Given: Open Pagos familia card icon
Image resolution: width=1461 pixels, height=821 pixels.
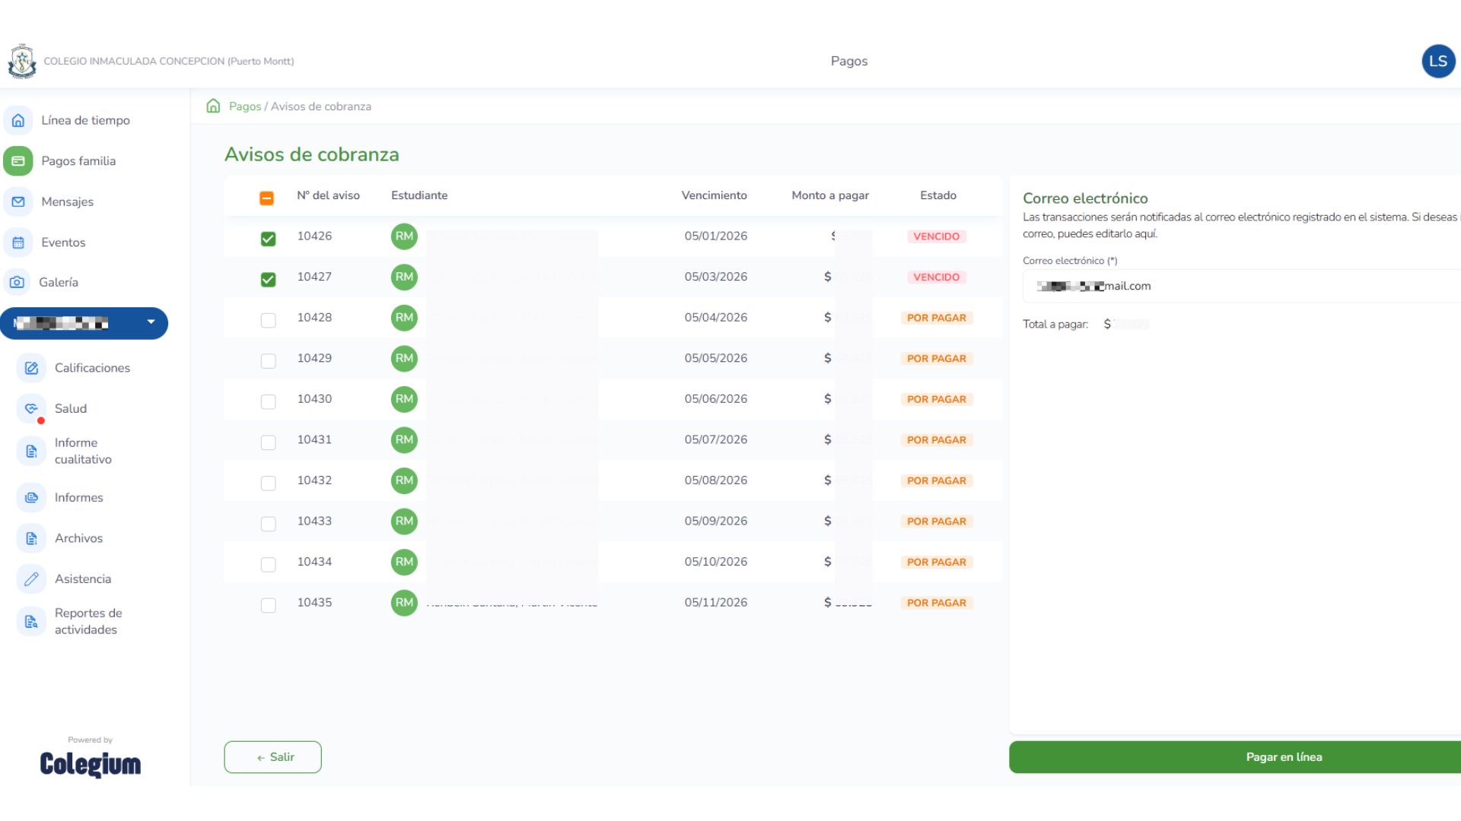Looking at the screenshot, I should click(18, 161).
